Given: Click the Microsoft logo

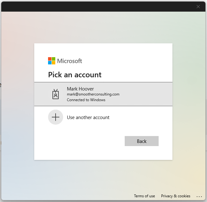Looking at the screenshot, I should point(65,61).
